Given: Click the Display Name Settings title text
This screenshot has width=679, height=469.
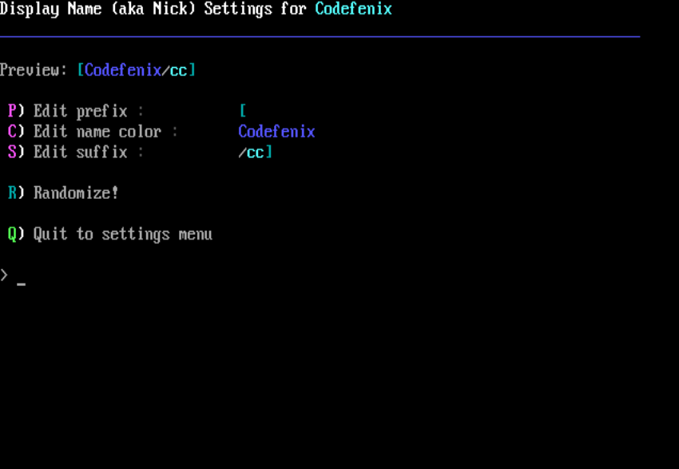Looking at the screenshot, I should [153, 10].
